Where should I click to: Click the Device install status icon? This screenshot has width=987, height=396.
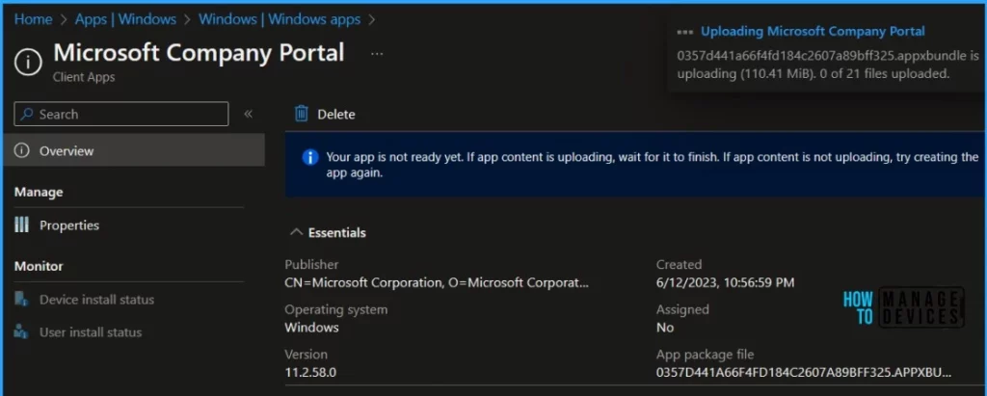coord(21,299)
